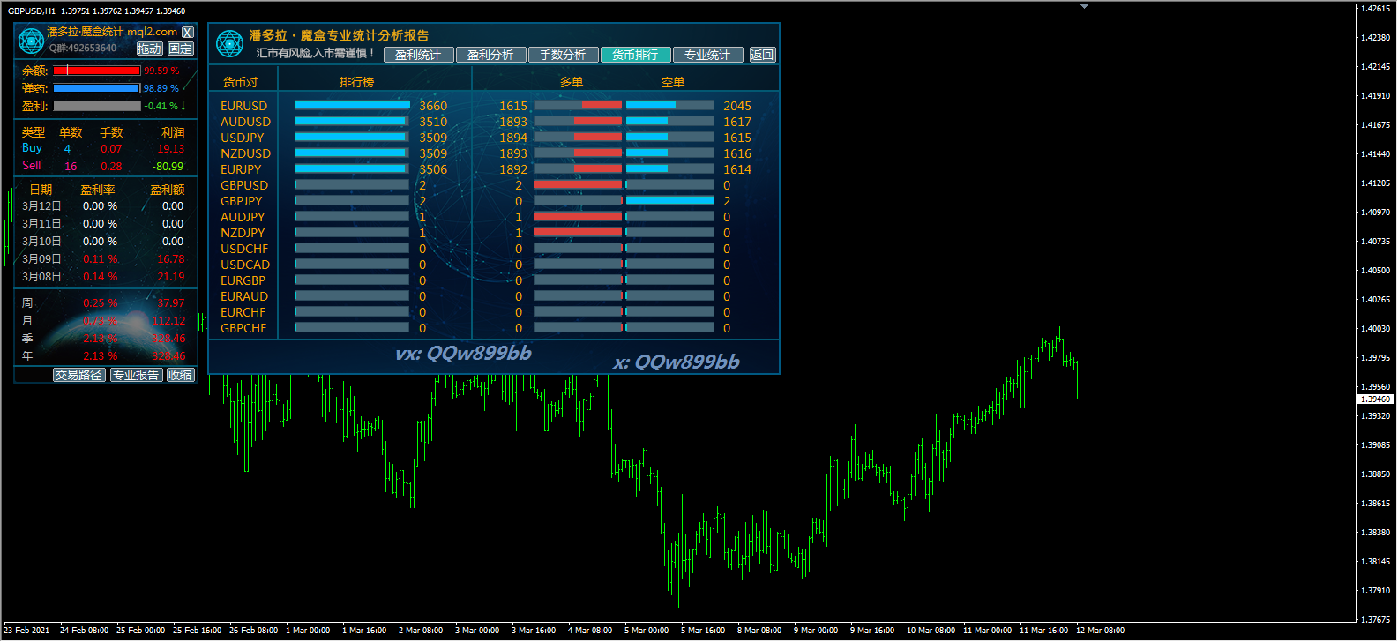
Task: Click the GBPJPY blue short-order bar
Action: pos(670,200)
